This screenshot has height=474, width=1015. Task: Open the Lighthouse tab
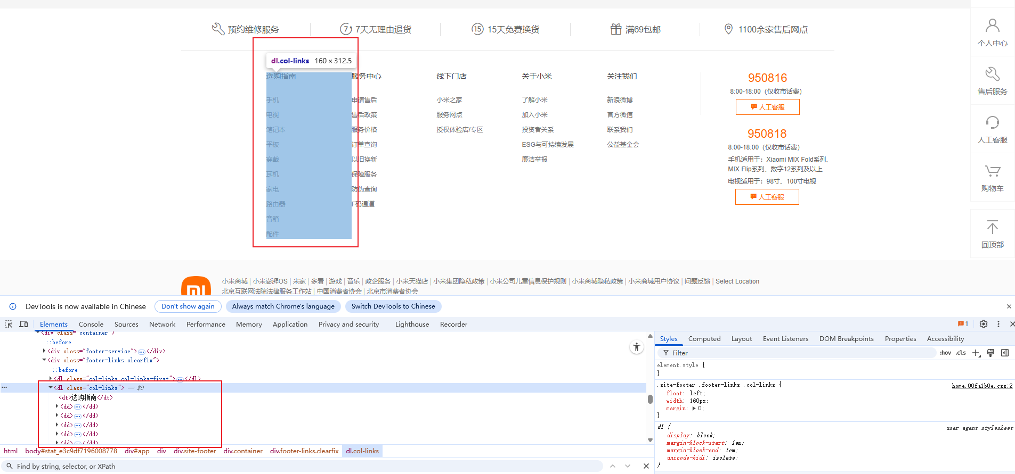point(412,324)
